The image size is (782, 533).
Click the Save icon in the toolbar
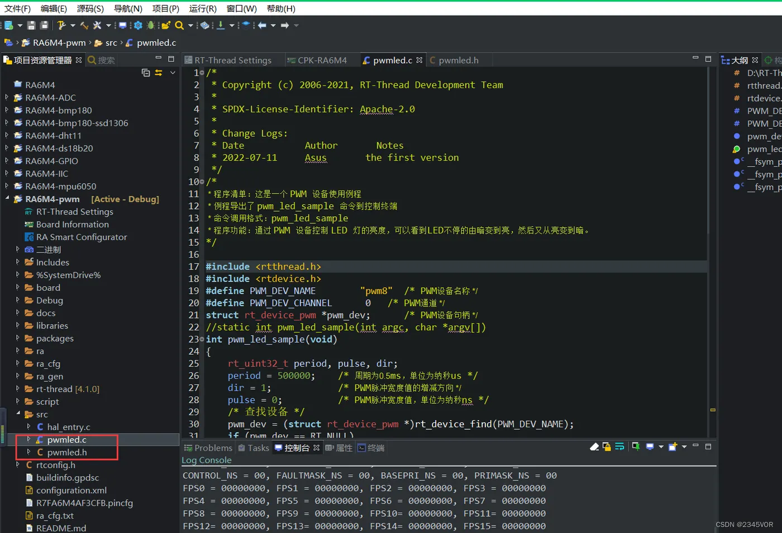[x=31, y=25]
